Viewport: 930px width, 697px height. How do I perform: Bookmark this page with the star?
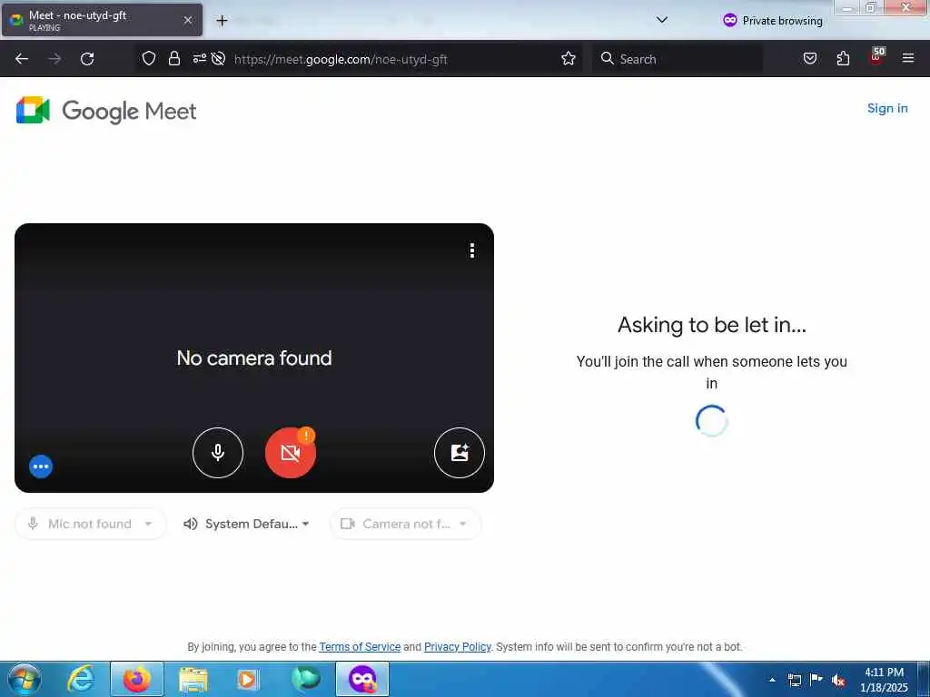[x=569, y=59]
